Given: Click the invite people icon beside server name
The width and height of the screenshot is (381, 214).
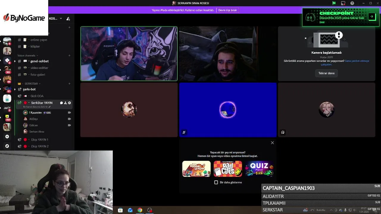Looking at the screenshot, I should coord(68,18).
